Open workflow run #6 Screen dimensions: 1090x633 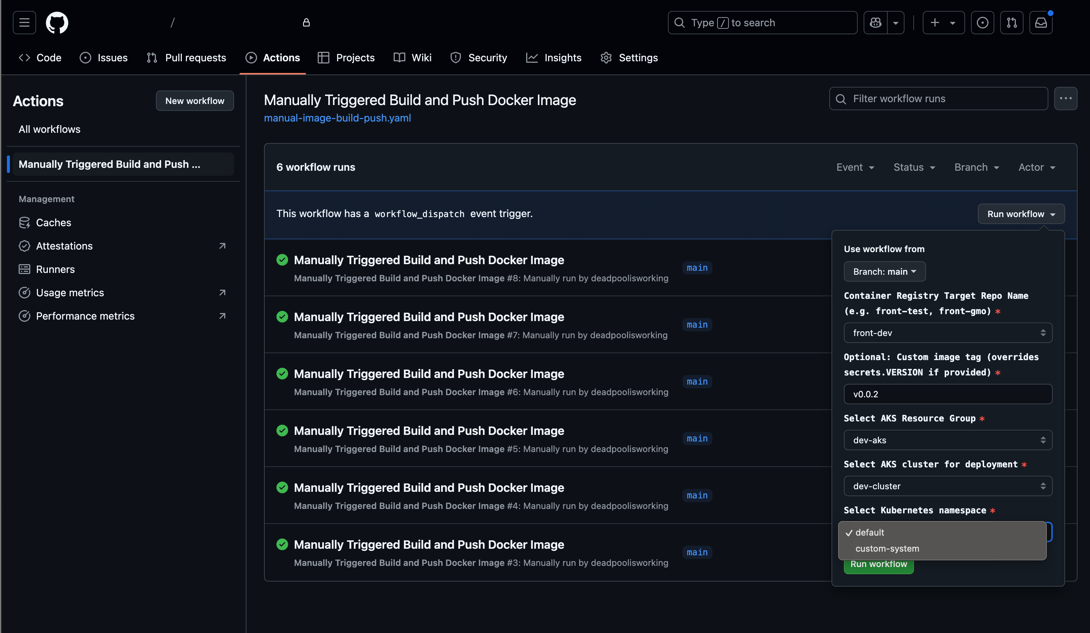(429, 374)
